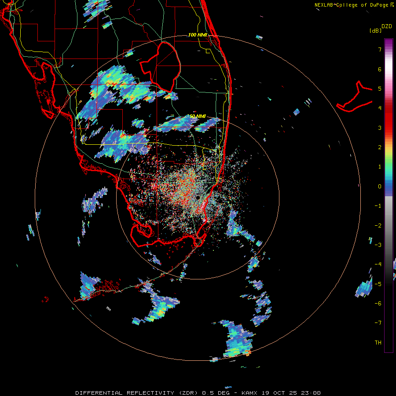396x396 pixels.
Task: Click the -7 value on the color scale
Action: [x=378, y=323]
